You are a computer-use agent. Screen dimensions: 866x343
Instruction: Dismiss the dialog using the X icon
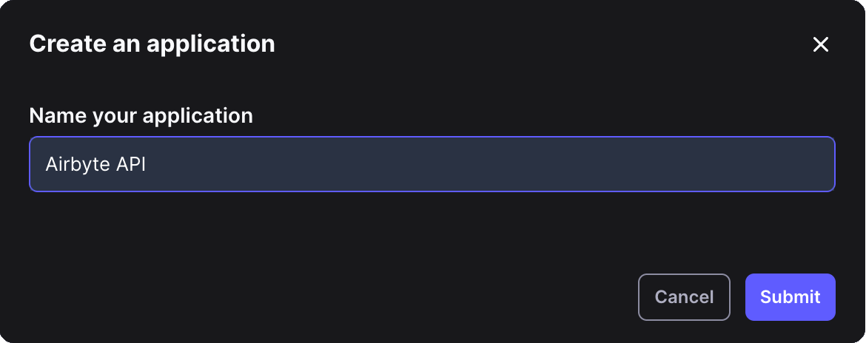[820, 44]
